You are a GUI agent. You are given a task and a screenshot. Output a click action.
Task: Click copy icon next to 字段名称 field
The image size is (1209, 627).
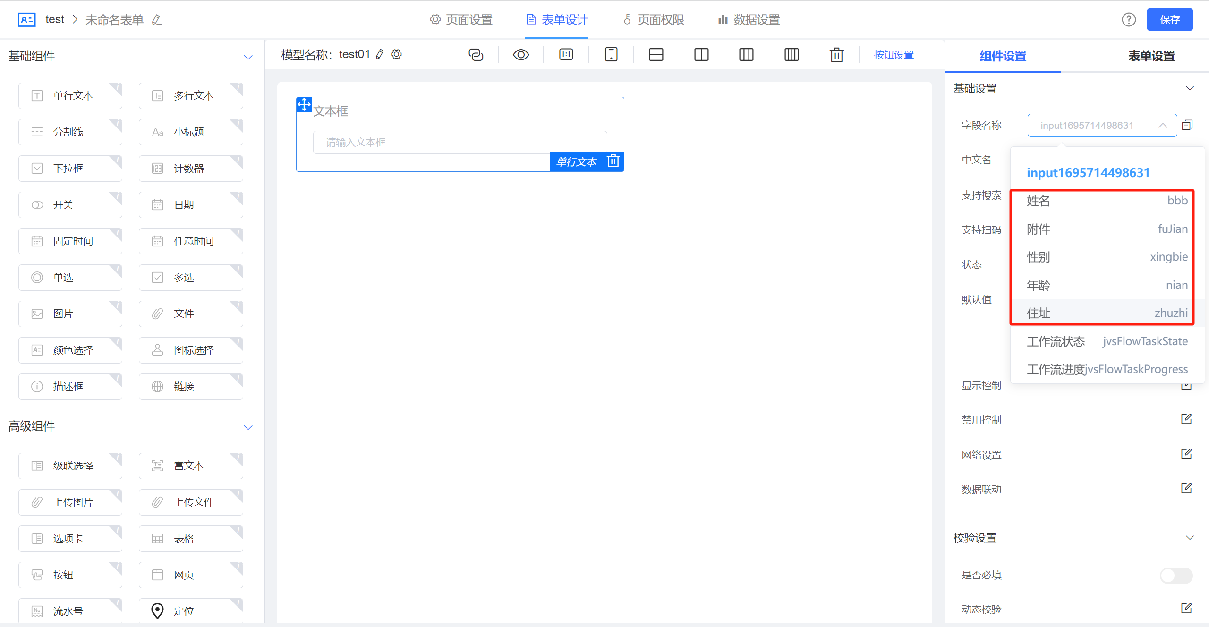point(1187,125)
